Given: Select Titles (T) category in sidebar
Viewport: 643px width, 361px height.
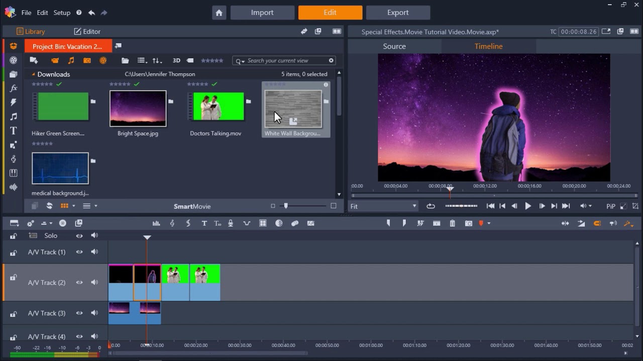Looking at the screenshot, I should [x=14, y=131].
